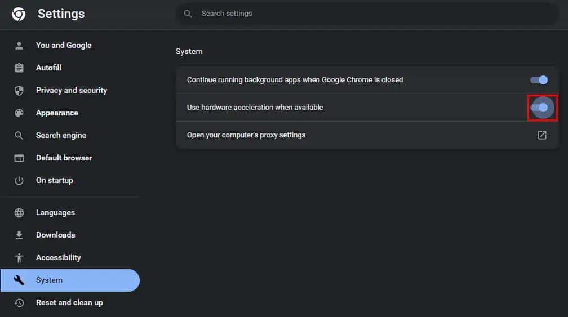The image size is (568, 317).
Task: Click the palette icon for Appearance
Action: tap(19, 113)
